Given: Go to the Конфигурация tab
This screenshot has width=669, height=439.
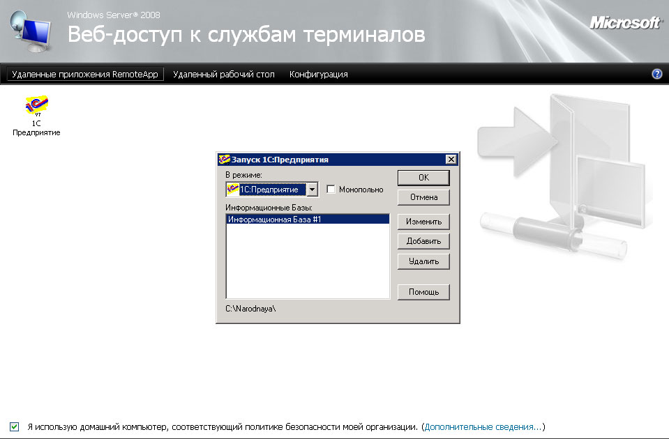Looking at the screenshot, I should (319, 74).
